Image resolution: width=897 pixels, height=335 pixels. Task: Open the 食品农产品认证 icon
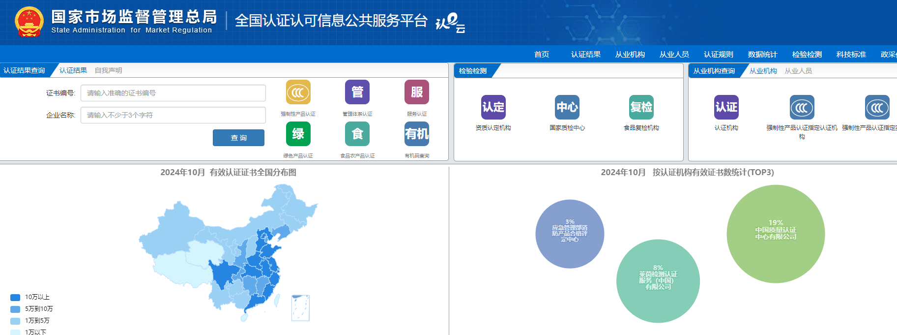357,134
